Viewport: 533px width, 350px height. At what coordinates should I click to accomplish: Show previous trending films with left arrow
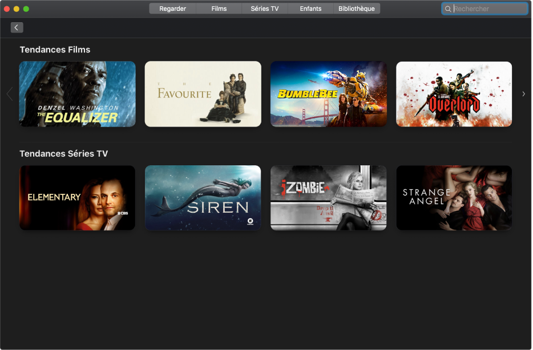[10, 94]
